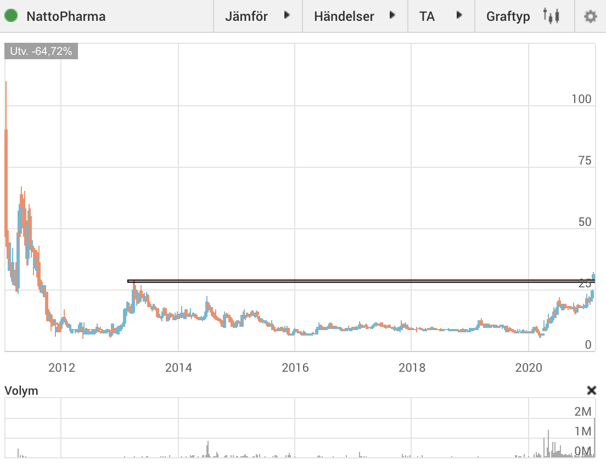Click the Utv. -64,72% badge
Viewport: 606px width, 465px height.
(41, 51)
